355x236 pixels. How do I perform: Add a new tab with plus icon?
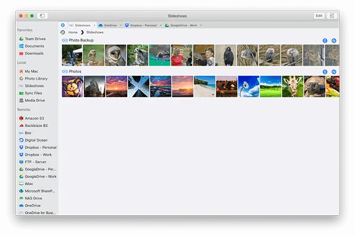(x=63, y=25)
